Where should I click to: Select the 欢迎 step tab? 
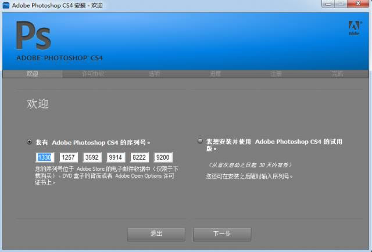click(x=33, y=74)
